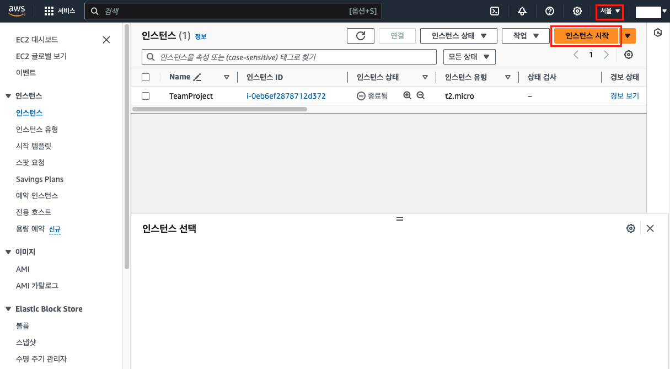Open the All states filter dropdown
670x369 pixels.
tap(469, 57)
